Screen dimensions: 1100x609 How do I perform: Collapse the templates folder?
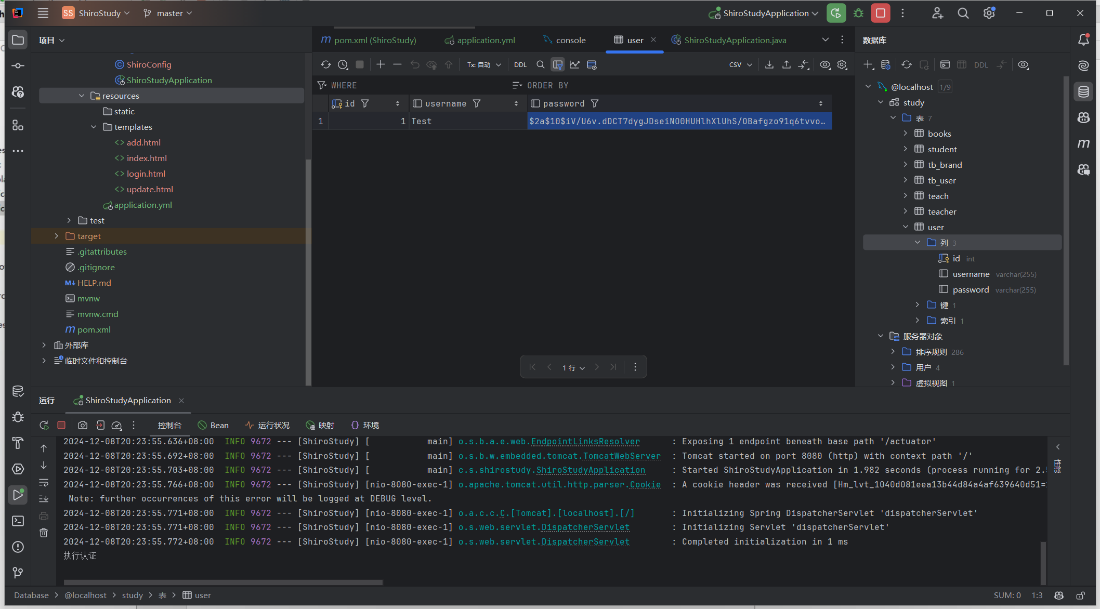click(94, 127)
